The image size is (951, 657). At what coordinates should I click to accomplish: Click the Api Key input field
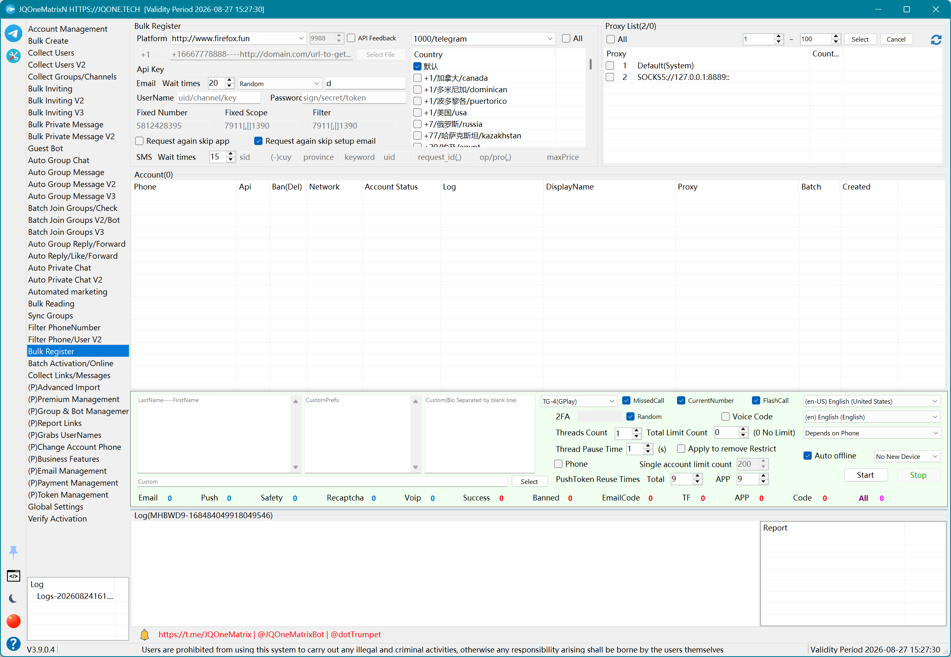291,69
